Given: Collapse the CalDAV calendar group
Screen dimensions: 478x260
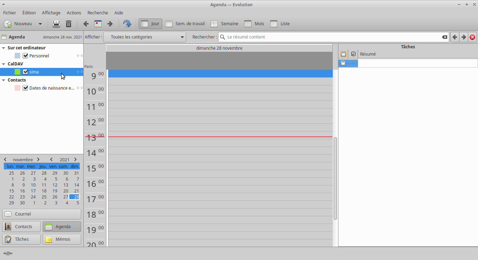Looking at the screenshot, I should coord(3,64).
